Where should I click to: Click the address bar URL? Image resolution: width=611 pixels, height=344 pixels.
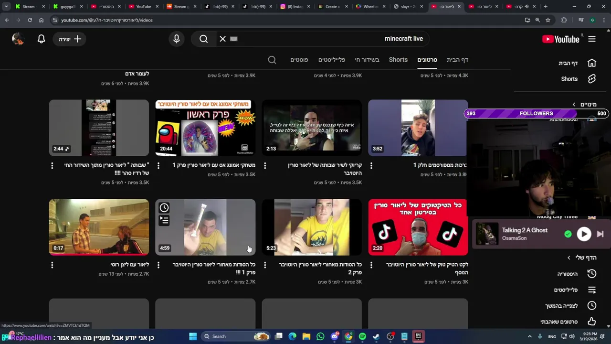[x=107, y=20]
